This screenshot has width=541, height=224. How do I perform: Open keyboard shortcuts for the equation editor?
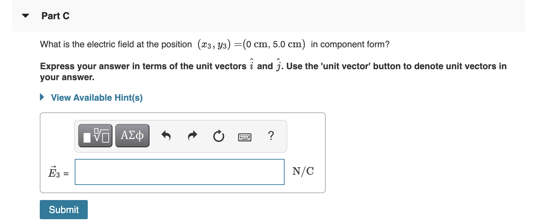(244, 137)
